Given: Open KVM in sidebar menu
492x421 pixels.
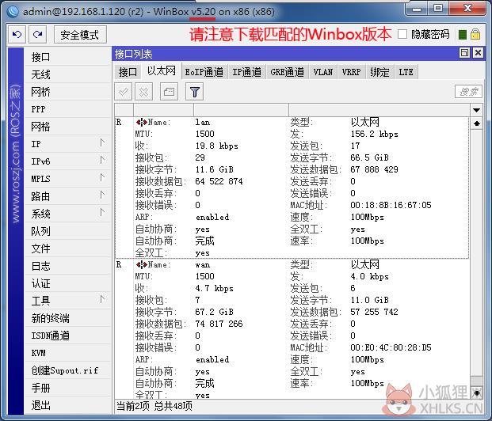Looking at the screenshot, I should click(x=67, y=353).
